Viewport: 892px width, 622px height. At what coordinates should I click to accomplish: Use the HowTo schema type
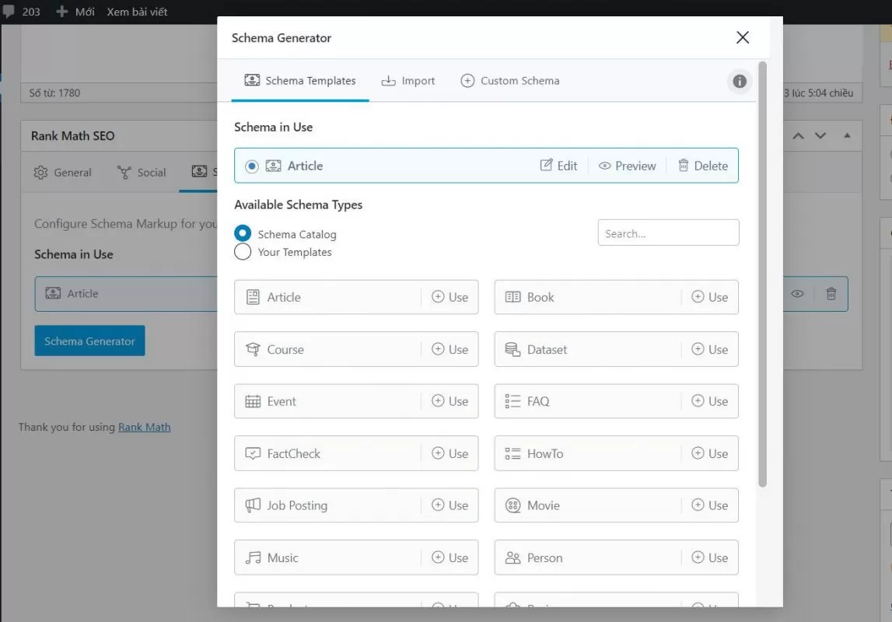pos(710,453)
